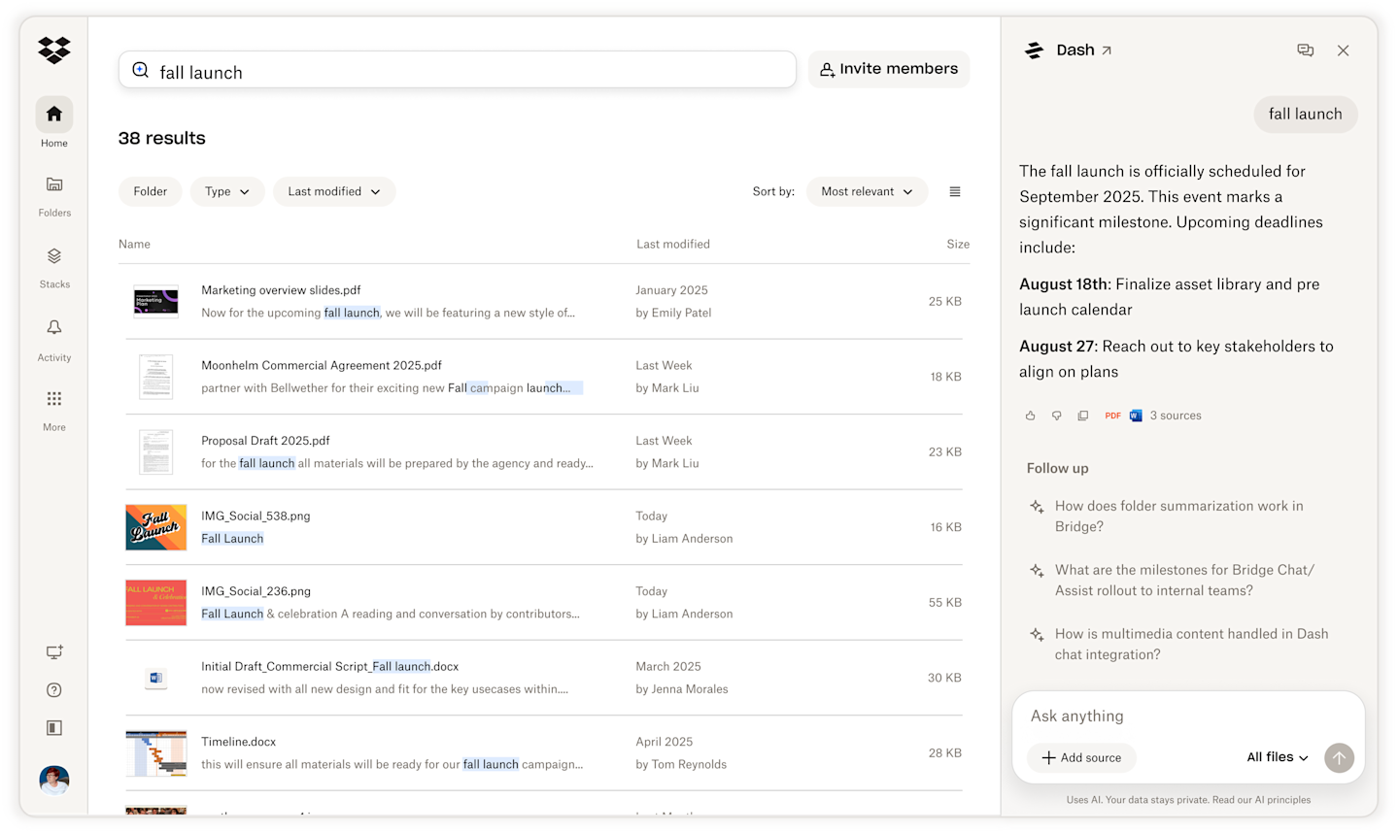Click Invite members button

click(x=889, y=69)
